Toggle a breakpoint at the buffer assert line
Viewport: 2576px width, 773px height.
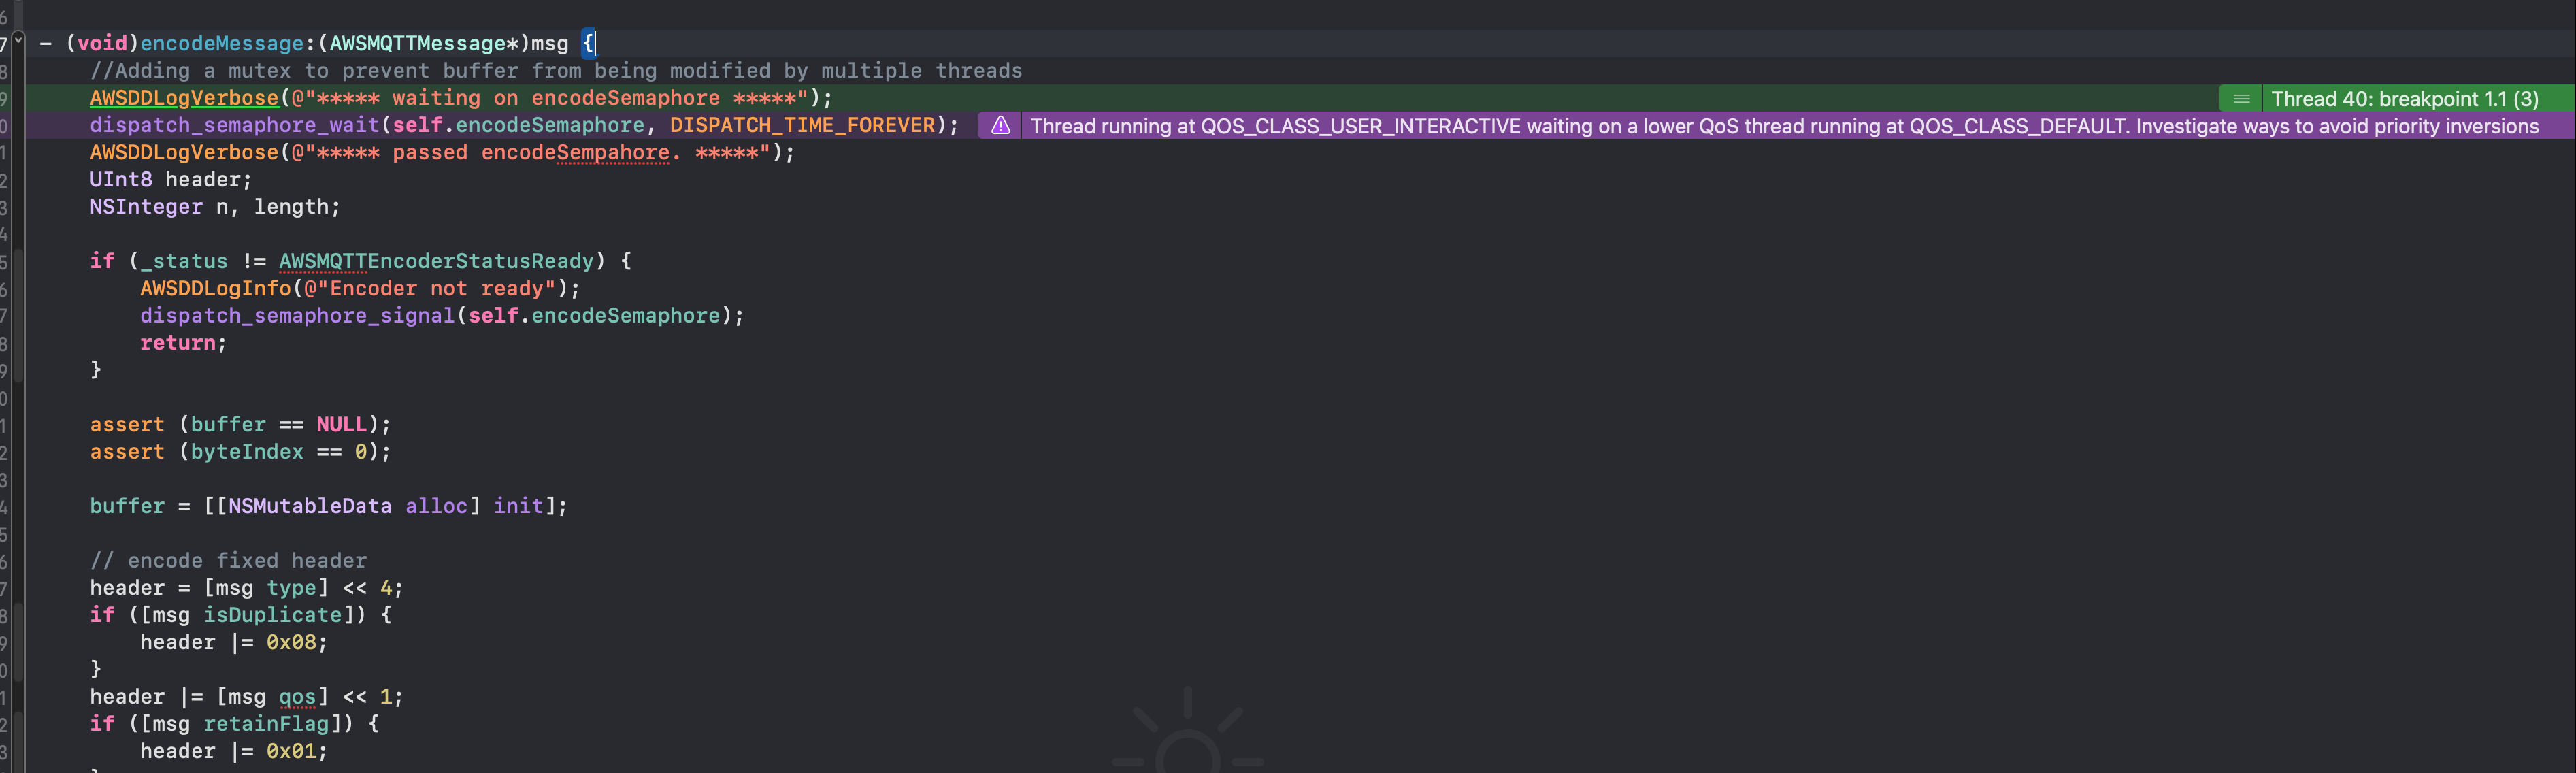coord(7,424)
